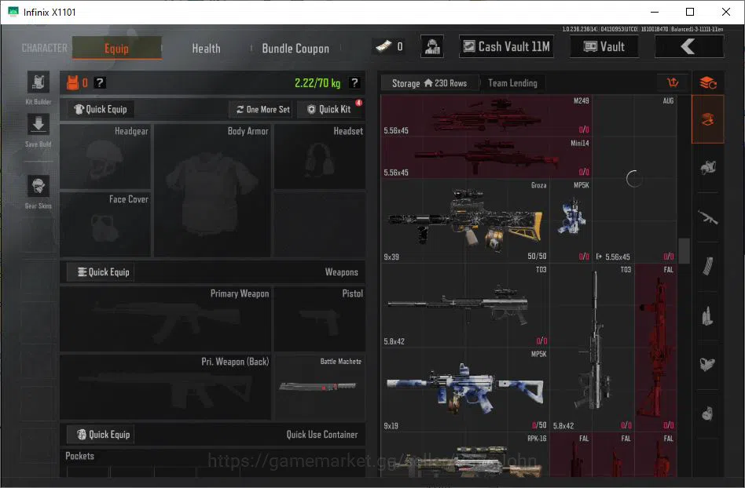
Task: Select the grenade category filter icon
Action: click(x=707, y=413)
